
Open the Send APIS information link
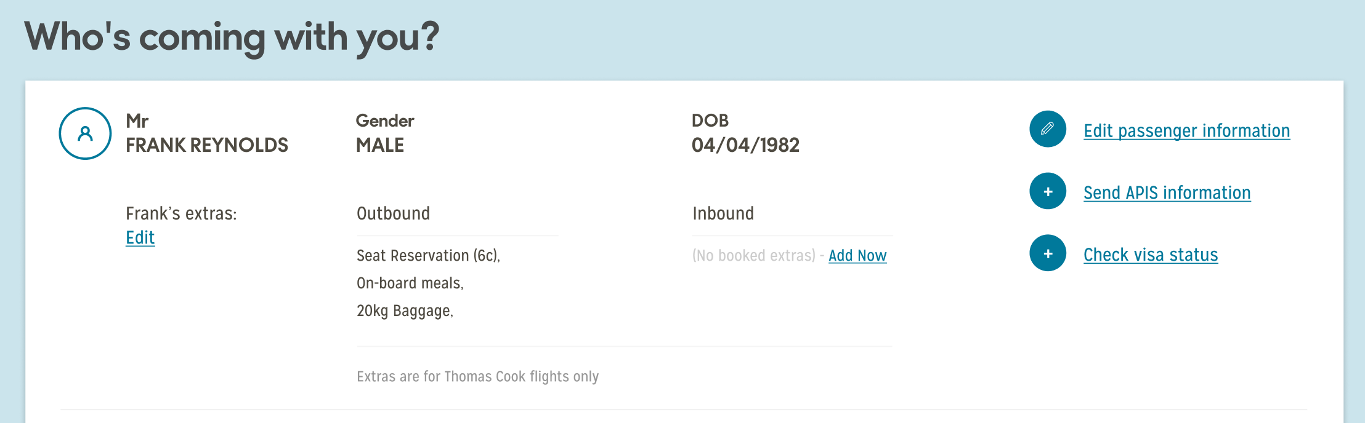click(x=1167, y=193)
